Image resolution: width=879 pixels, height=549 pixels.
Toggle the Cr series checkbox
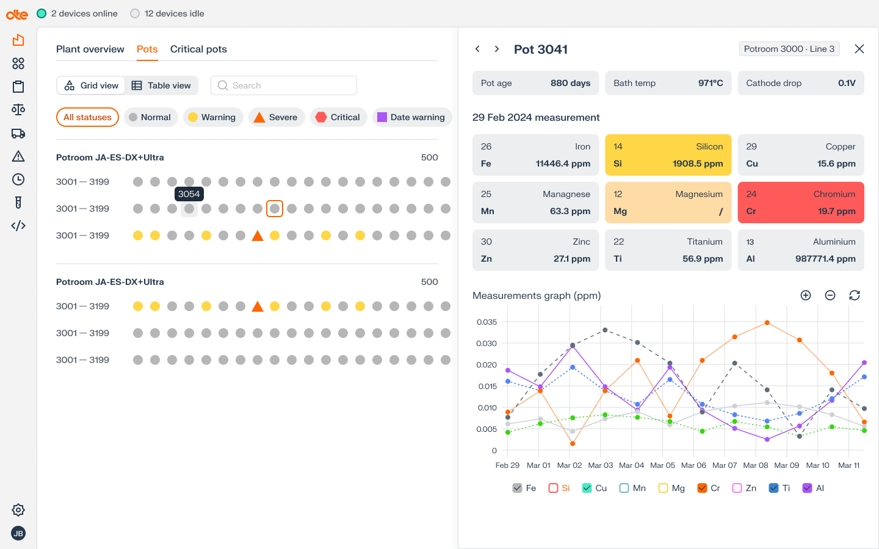click(702, 488)
